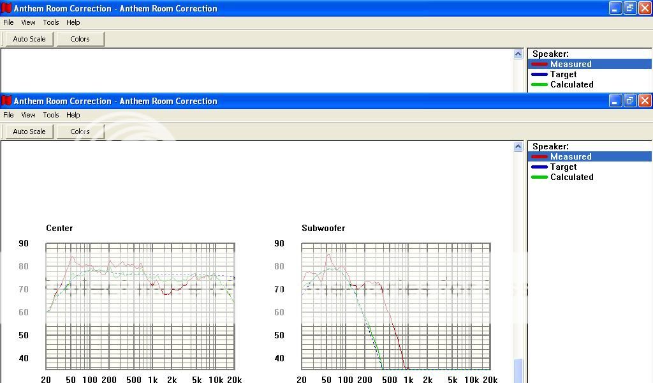Click the scroll-up arrow in the background window
The width and height of the screenshot is (653, 383).
(518, 54)
